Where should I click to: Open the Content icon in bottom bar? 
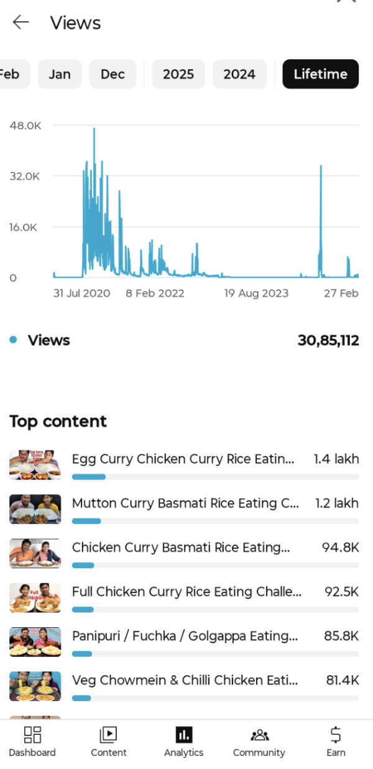coord(108,735)
